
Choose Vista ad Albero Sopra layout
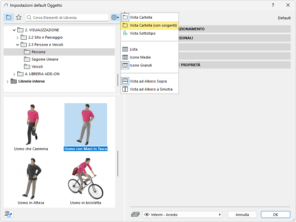coord(148,81)
